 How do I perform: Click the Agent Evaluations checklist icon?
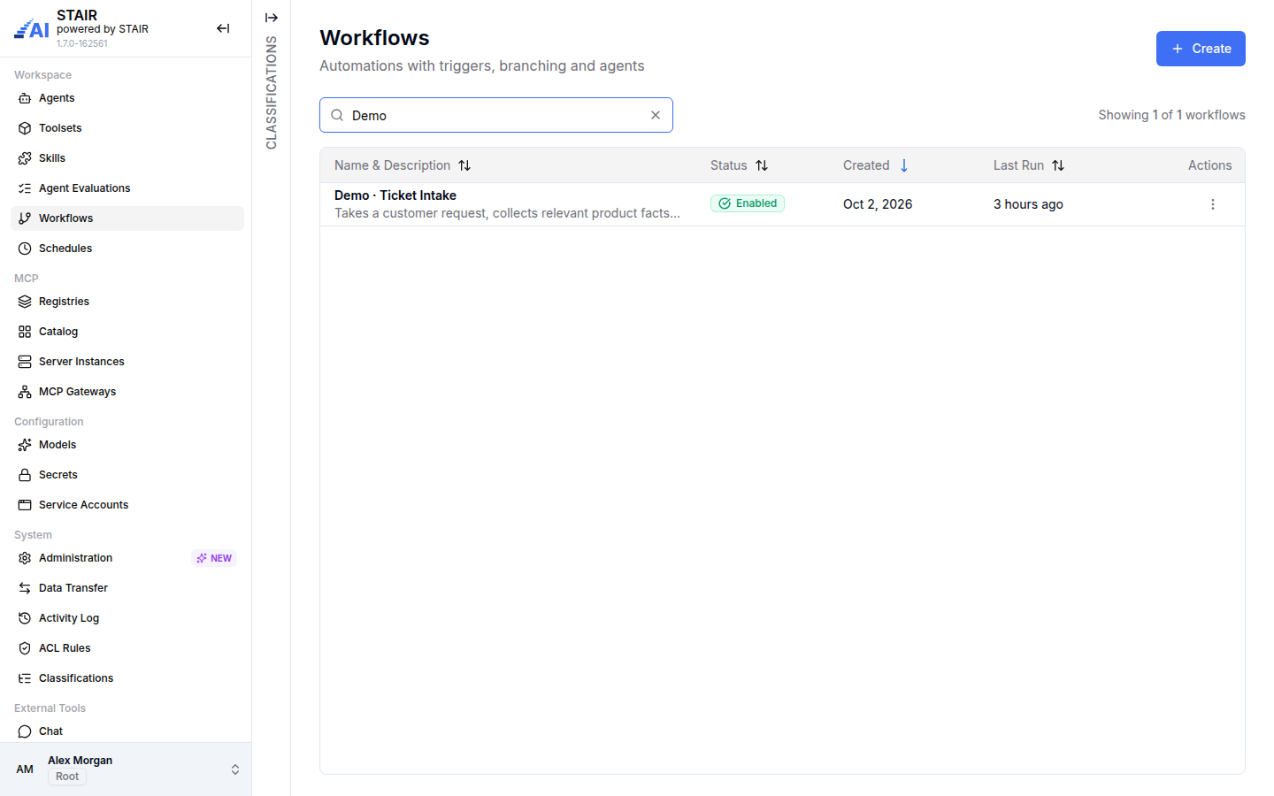(25, 188)
